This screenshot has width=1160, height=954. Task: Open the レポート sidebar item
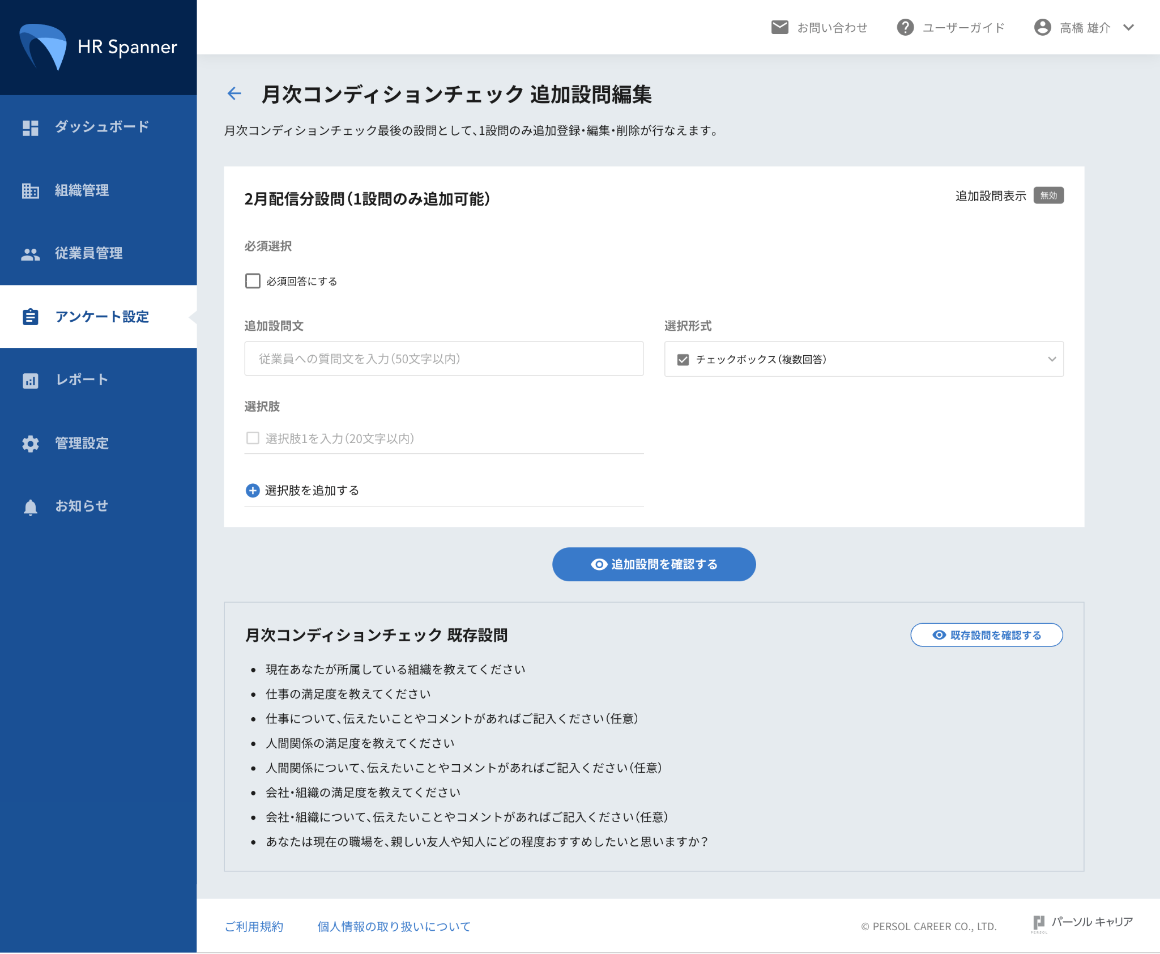(82, 380)
